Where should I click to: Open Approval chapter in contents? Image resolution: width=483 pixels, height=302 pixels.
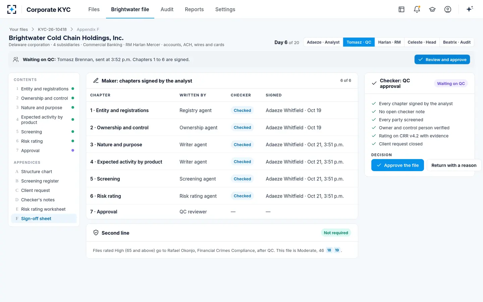44,150
